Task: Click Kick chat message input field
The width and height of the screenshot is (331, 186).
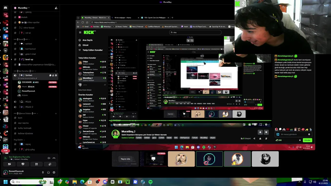Action: (x=293, y=134)
